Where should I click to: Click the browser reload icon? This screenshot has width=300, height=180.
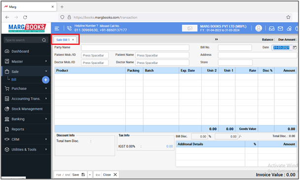pos(25,17)
